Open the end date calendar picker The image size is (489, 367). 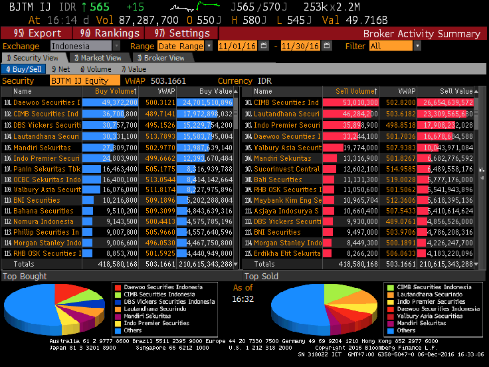coord(326,46)
